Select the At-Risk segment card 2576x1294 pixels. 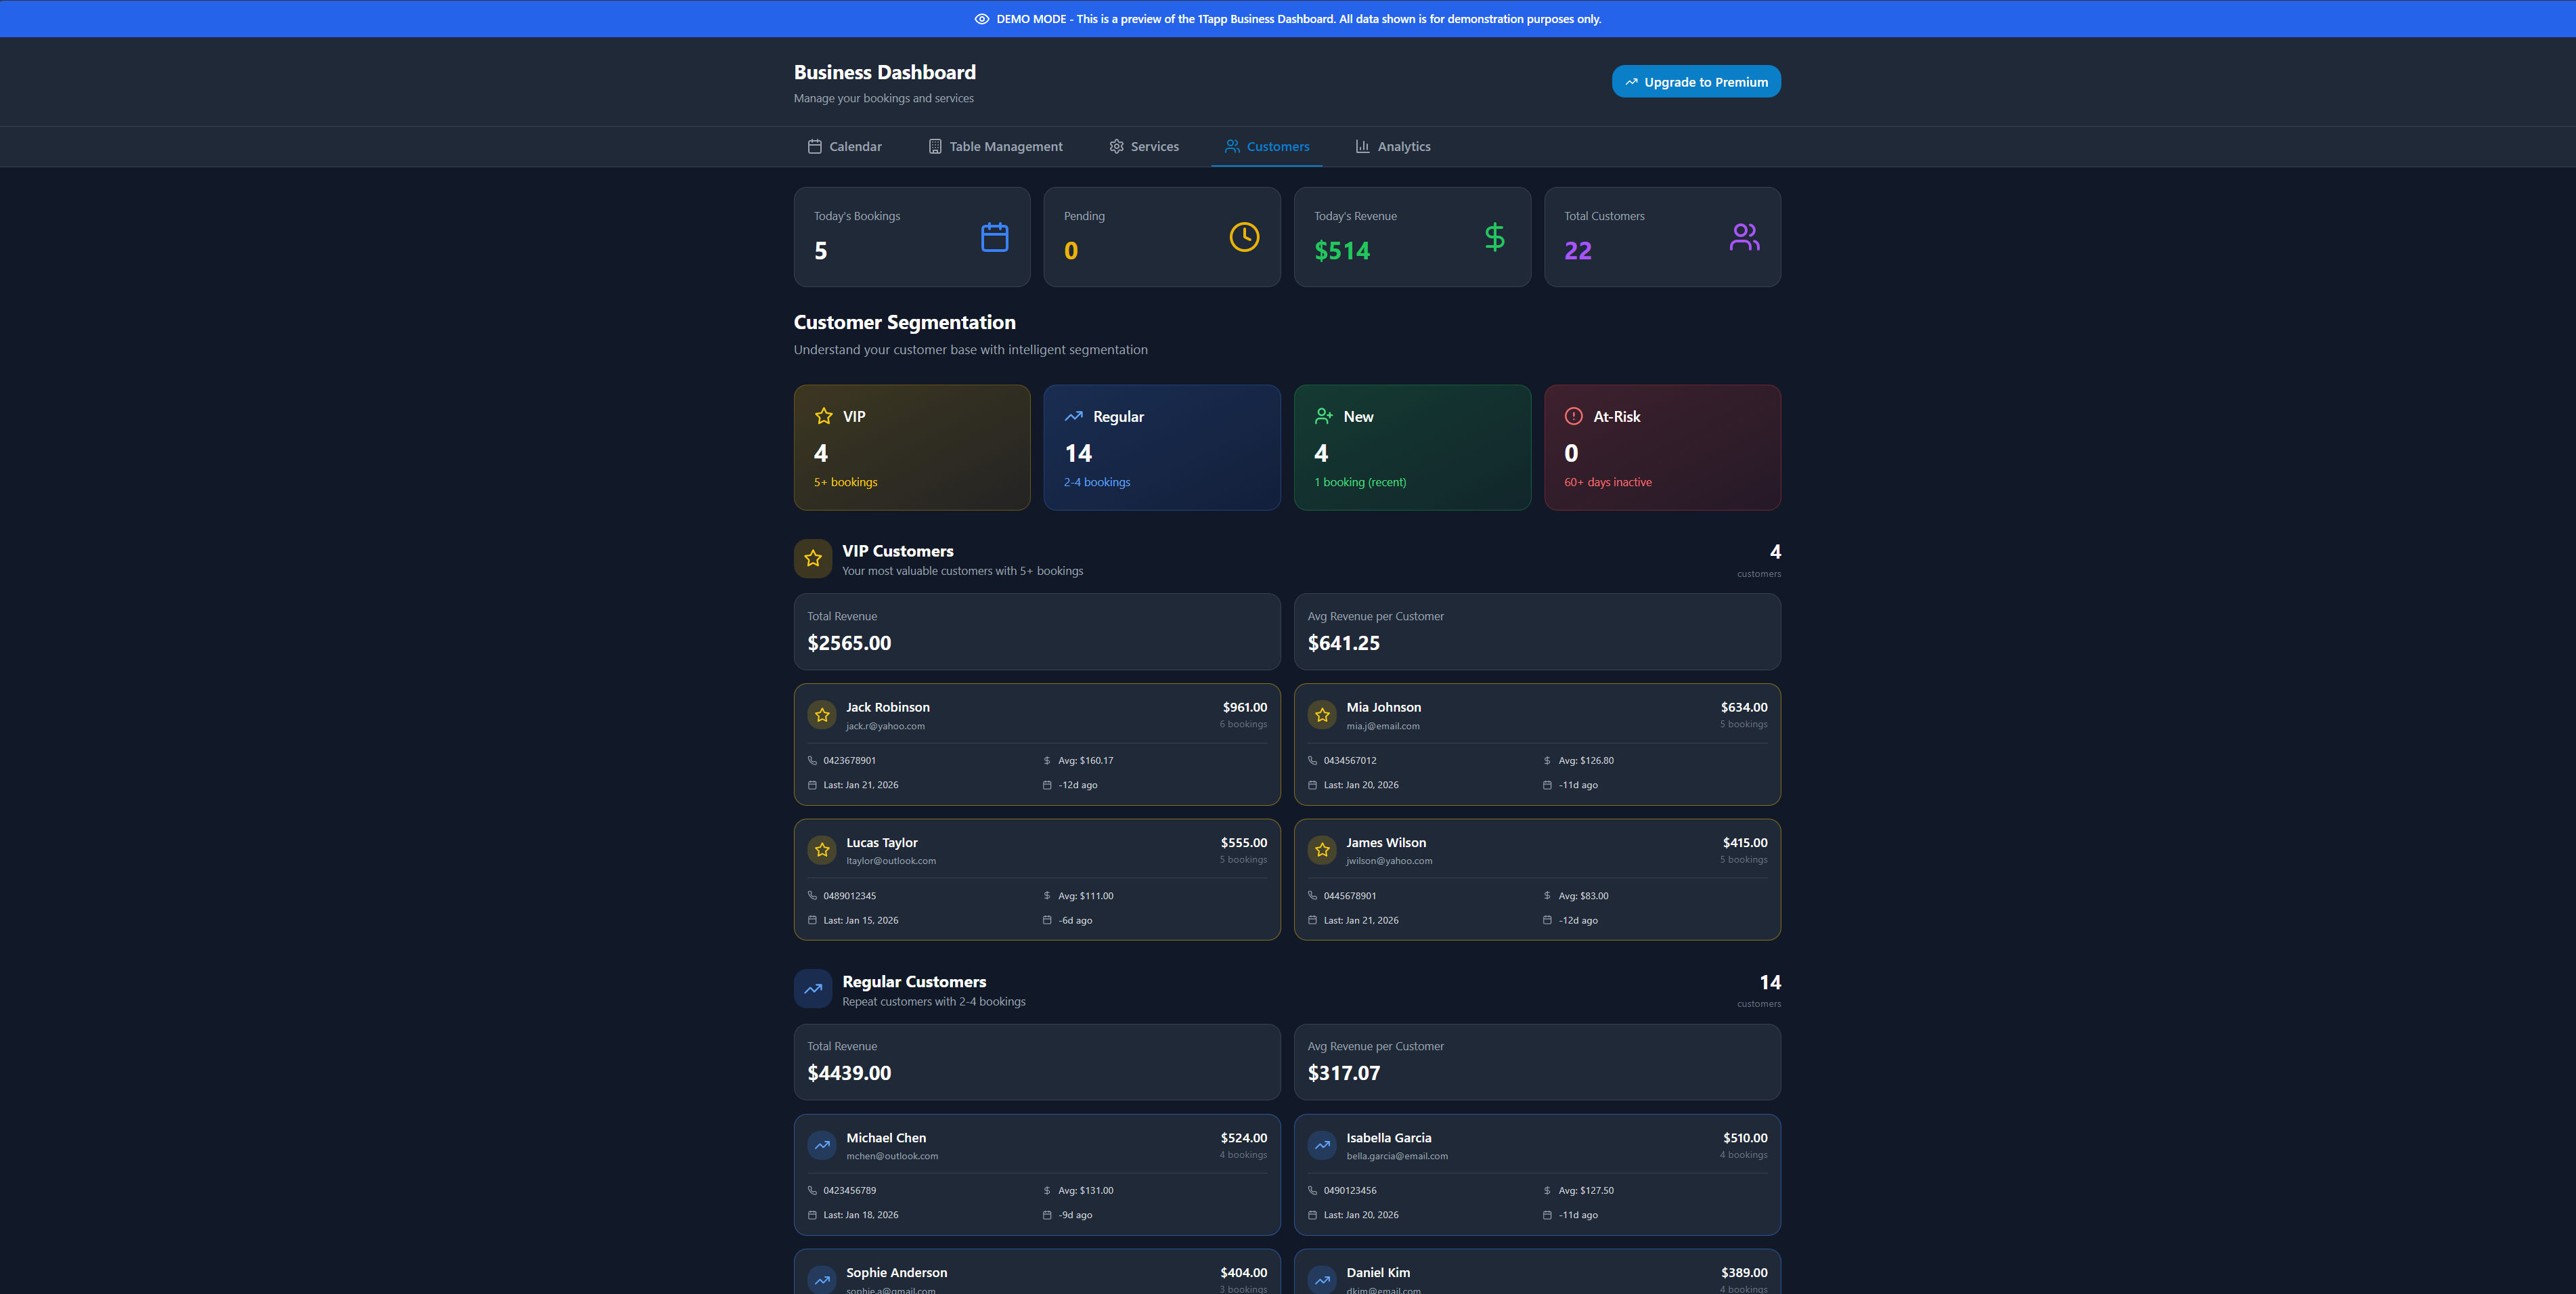click(1661, 448)
